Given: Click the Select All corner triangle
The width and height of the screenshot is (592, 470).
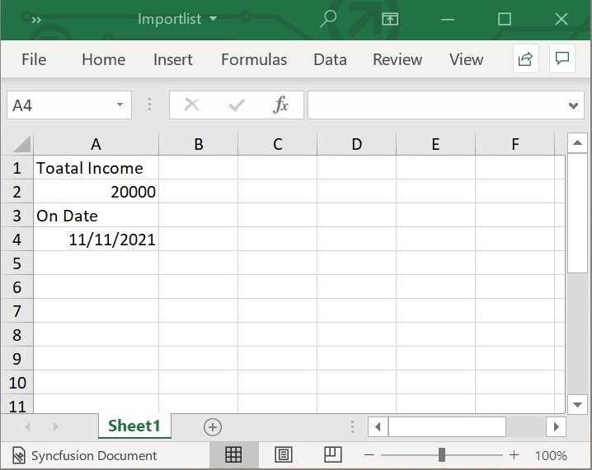Looking at the screenshot, I should [x=22, y=144].
